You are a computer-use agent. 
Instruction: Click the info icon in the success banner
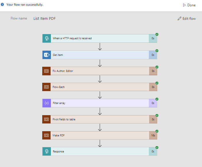(3, 5)
